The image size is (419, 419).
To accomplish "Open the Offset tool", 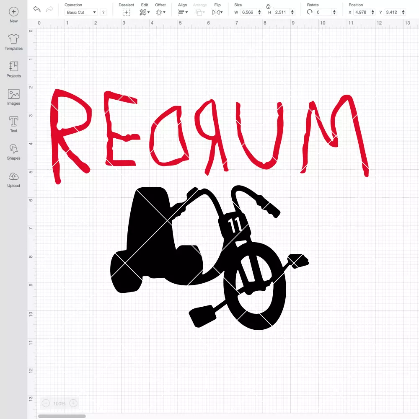I will point(160,12).
